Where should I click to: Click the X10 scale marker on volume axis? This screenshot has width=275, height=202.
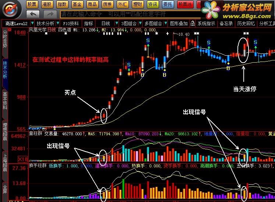22,159
